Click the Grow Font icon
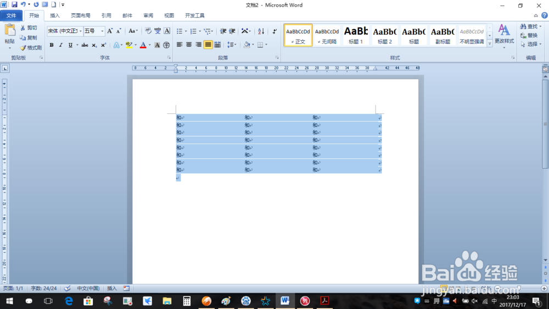 click(110, 31)
